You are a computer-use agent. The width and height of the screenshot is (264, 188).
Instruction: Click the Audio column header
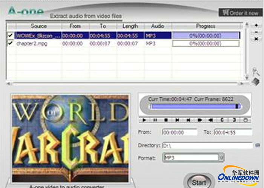pos(158,26)
